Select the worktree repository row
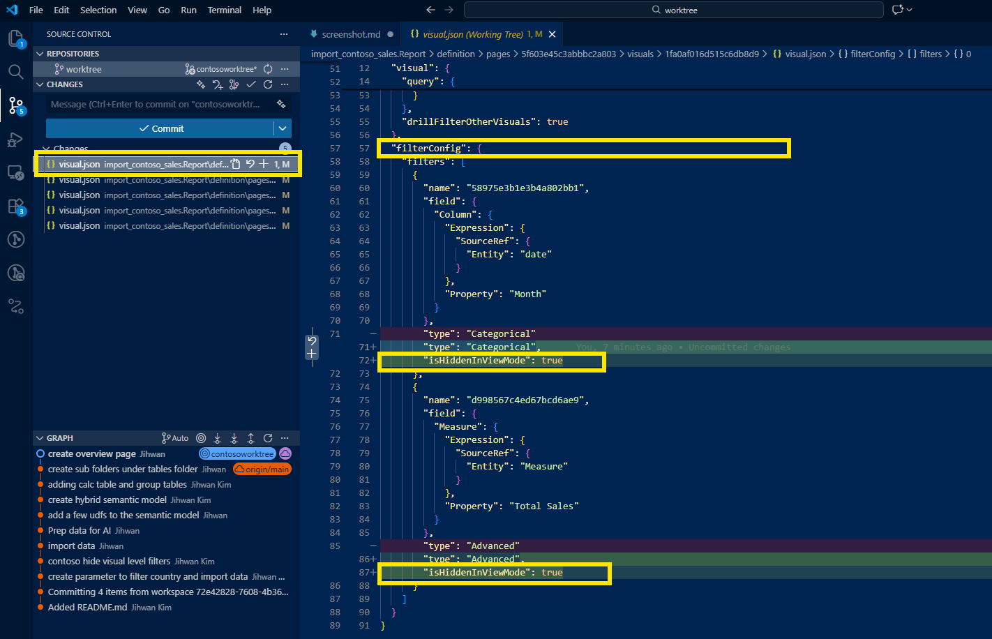Viewport: 992px width, 639px height. click(167, 69)
